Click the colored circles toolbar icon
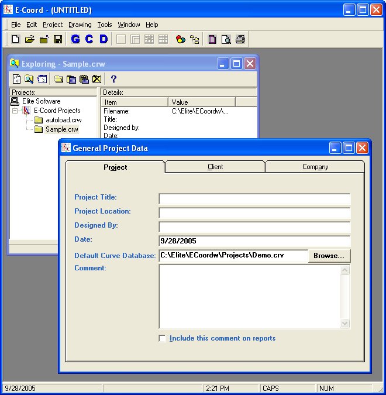This screenshot has height=395, width=386. click(181, 39)
